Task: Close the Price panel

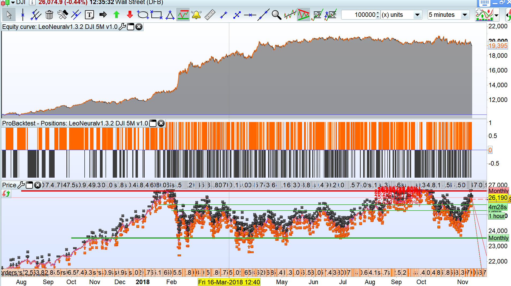Action: pos(37,185)
